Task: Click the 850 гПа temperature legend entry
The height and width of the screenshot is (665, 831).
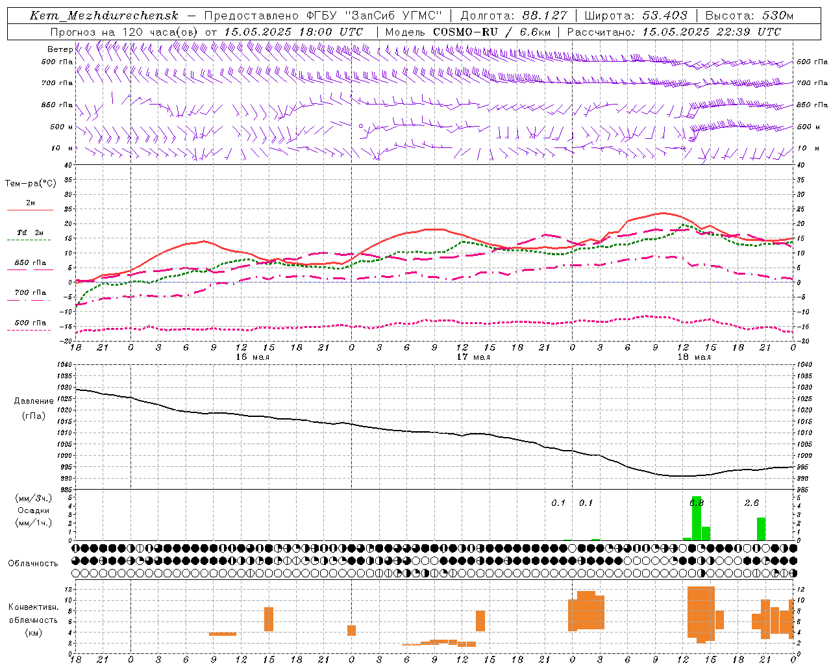Action: click(30, 263)
